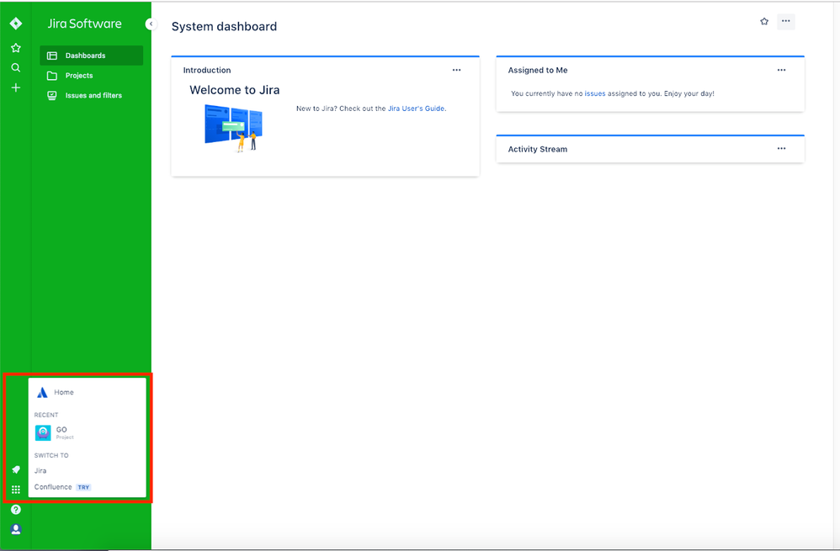Open the Jira User's Guide link
This screenshot has height=551, width=840.
416,109
